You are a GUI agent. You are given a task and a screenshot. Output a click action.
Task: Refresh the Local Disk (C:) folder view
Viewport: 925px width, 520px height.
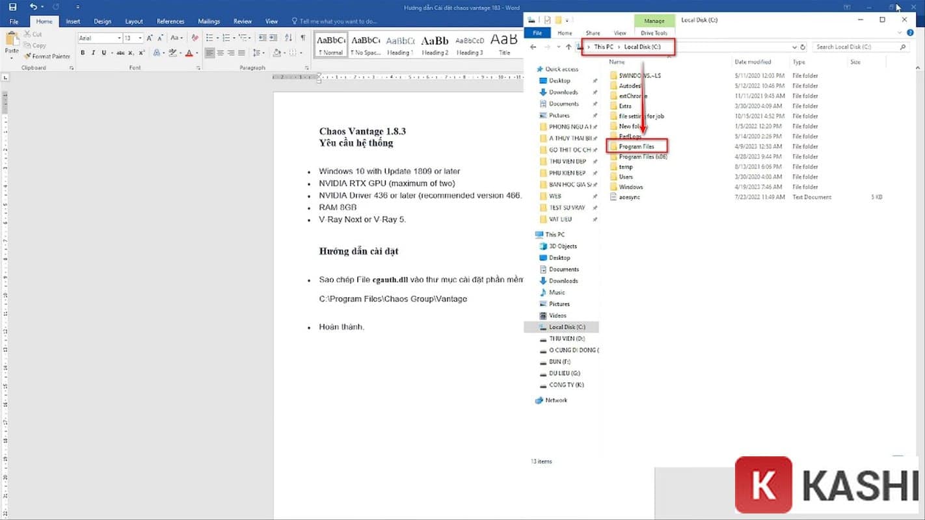pyautogui.click(x=803, y=47)
